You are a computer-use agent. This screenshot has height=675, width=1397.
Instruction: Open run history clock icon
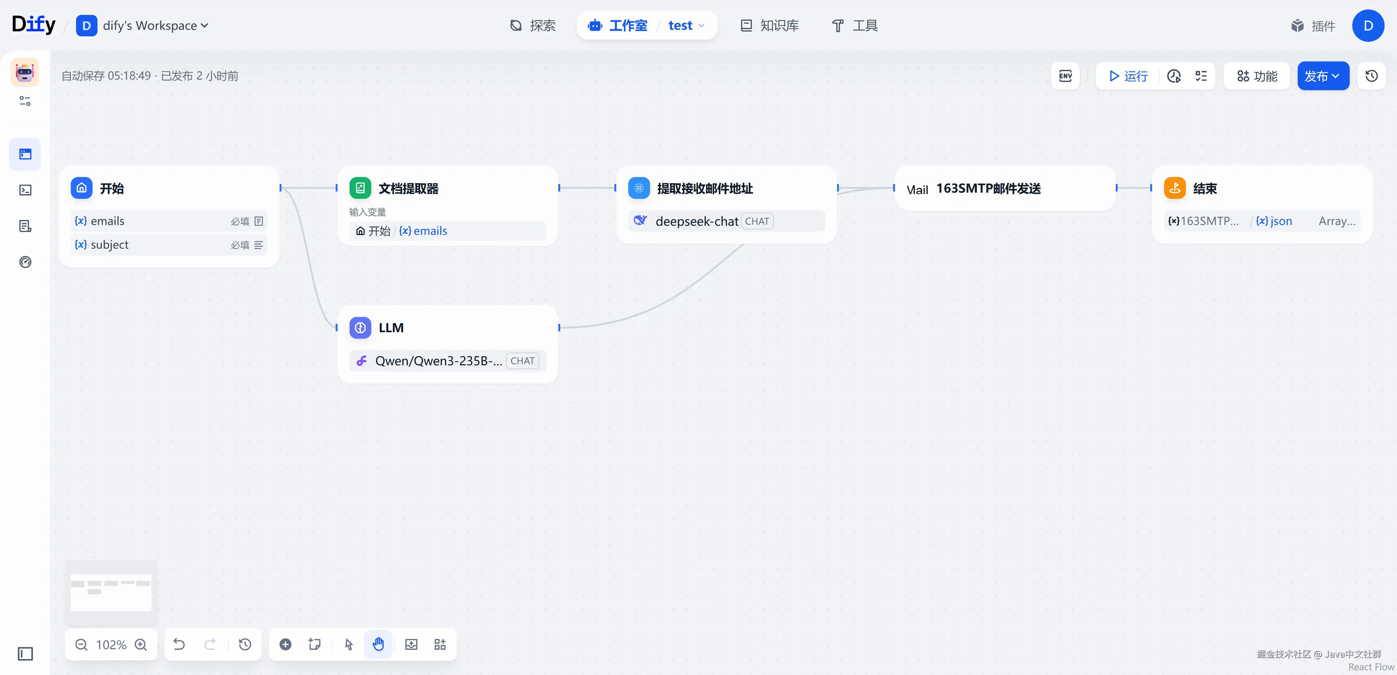click(1174, 76)
